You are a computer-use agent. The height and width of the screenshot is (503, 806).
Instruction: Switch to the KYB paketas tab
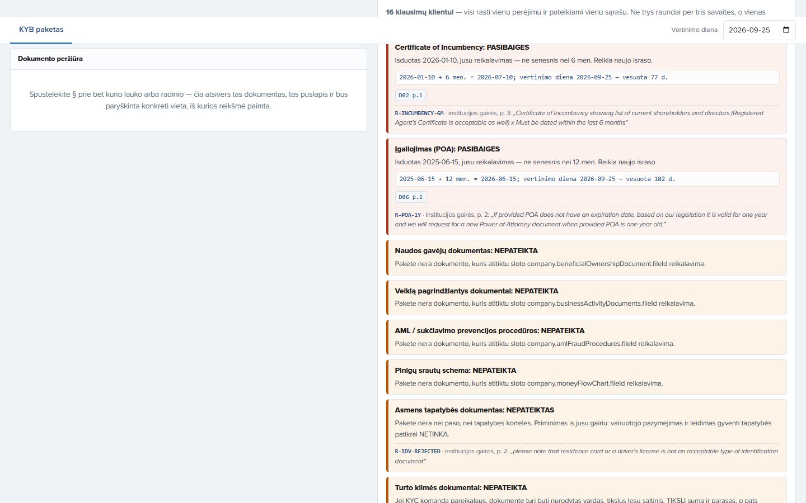pos(41,30)
